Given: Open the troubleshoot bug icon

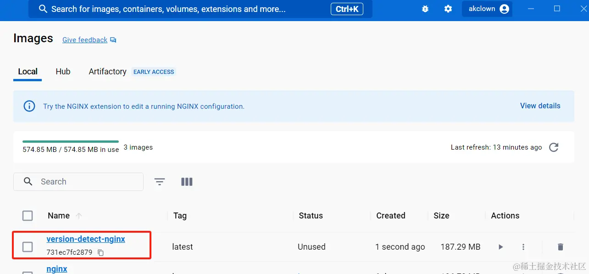Looking at the screenshot, I should point(425,9).
